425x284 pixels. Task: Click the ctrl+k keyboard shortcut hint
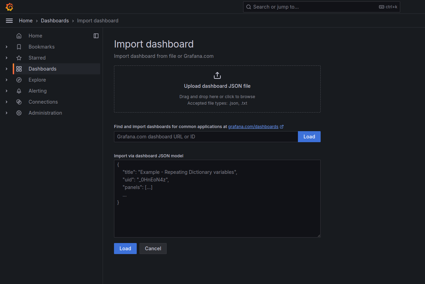388,7
